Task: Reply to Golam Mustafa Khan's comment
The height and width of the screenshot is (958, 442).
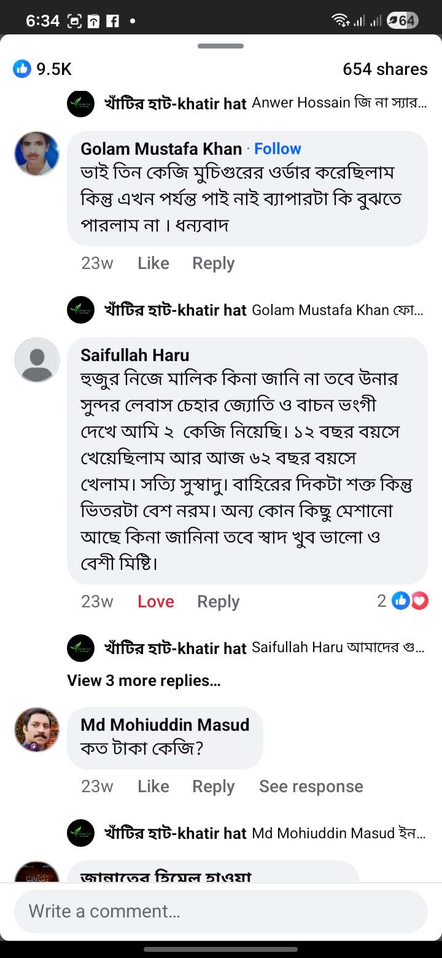Action: [213, 263]
